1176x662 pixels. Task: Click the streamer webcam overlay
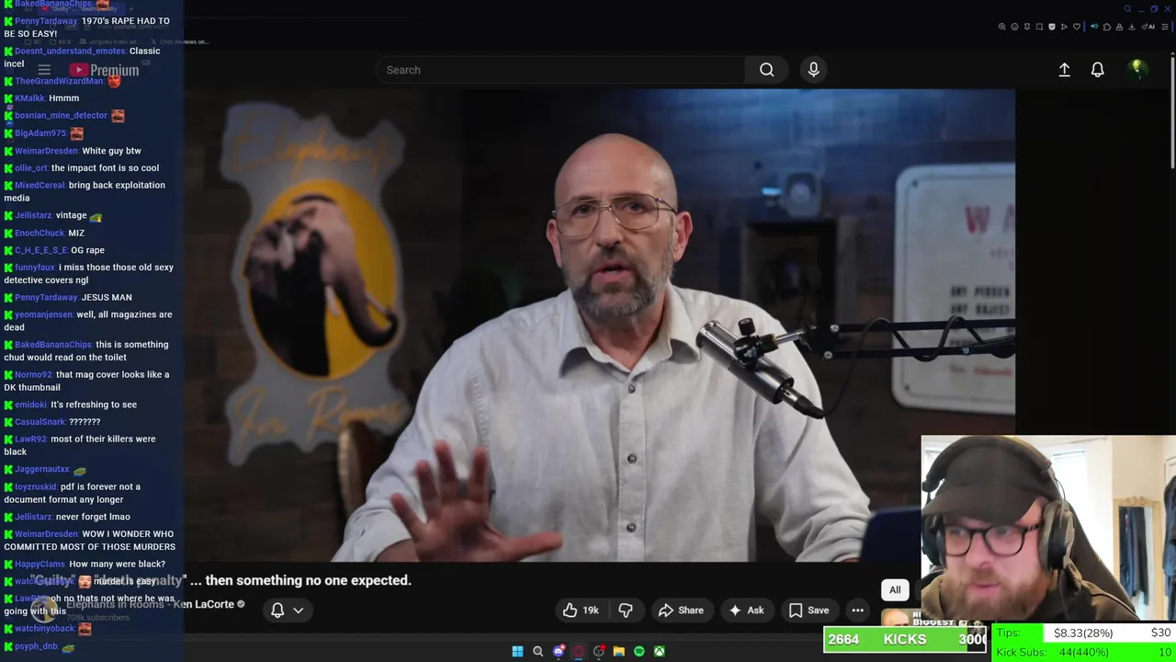(x=1048, y=529)
